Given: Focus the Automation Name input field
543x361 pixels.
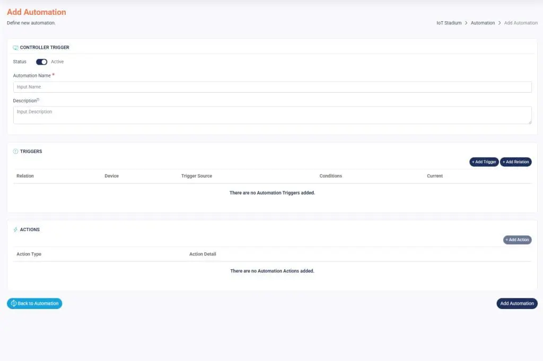Looking at the screenshot, I should (x=272, y=87).
